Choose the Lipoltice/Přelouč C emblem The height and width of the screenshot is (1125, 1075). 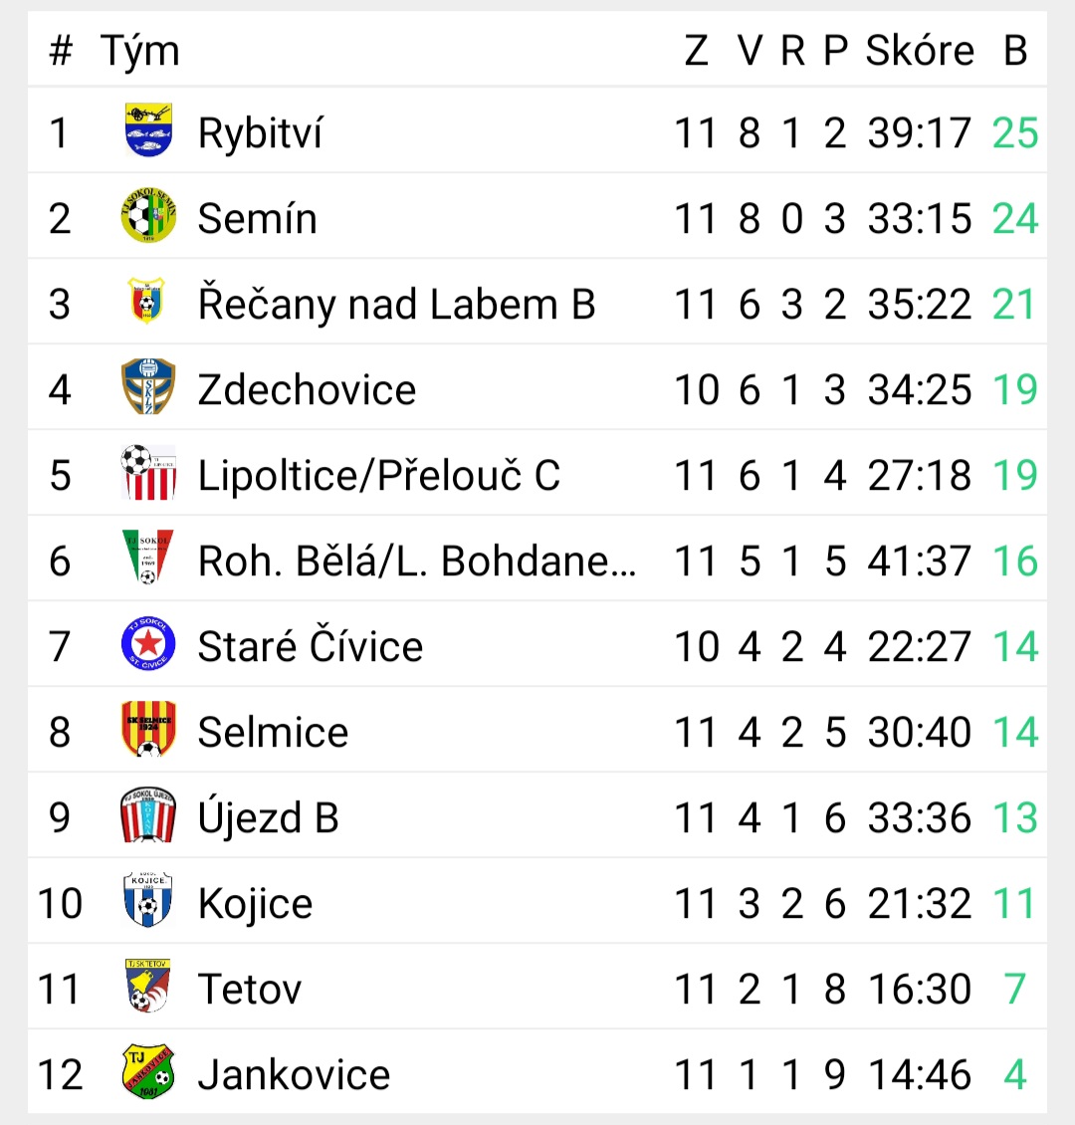click(x=148, y=472)
